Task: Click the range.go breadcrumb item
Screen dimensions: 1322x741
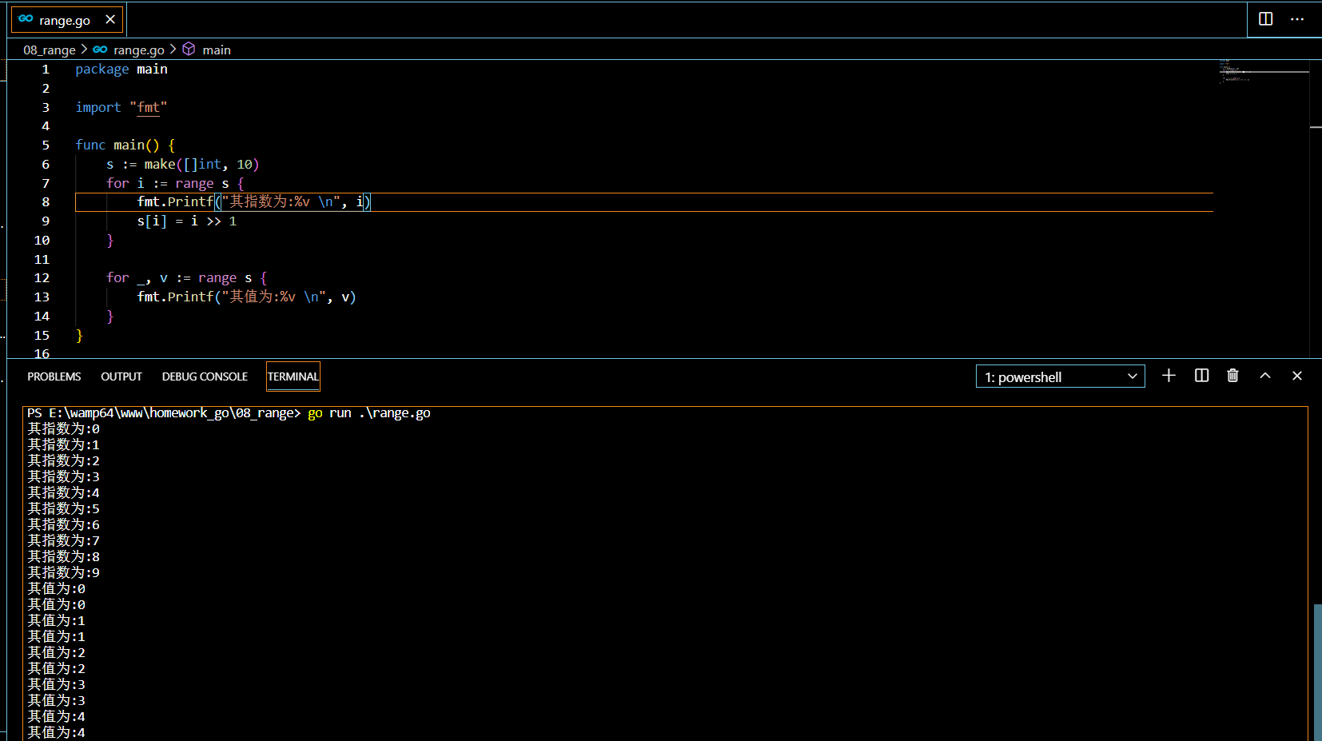Action: coord(139,50)
